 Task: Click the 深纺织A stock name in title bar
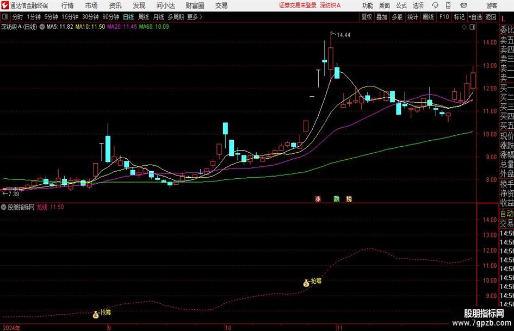click(x=330, y=5)
